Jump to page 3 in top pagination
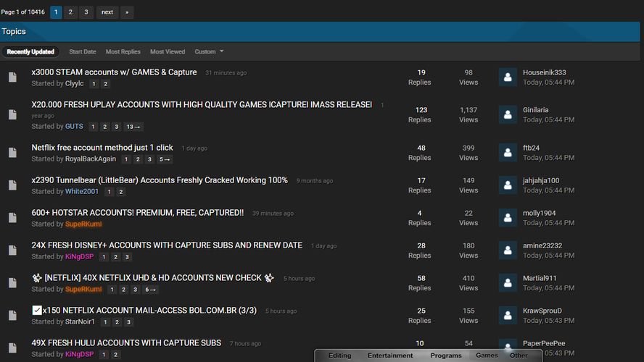The image size is (644, 362). [x=86, y=12]
